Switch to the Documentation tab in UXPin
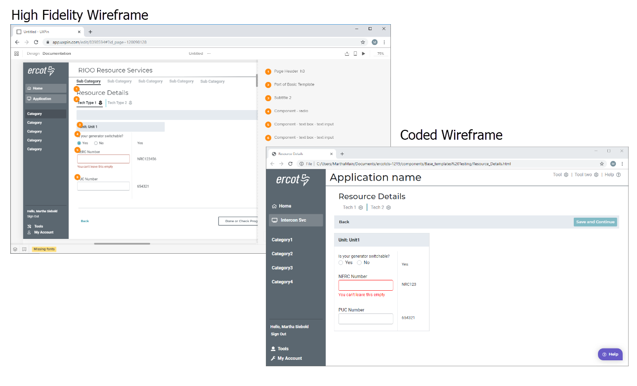 [56, 53]
